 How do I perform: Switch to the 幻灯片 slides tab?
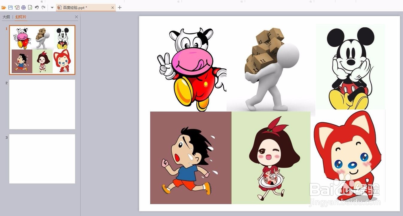[21, 17]
